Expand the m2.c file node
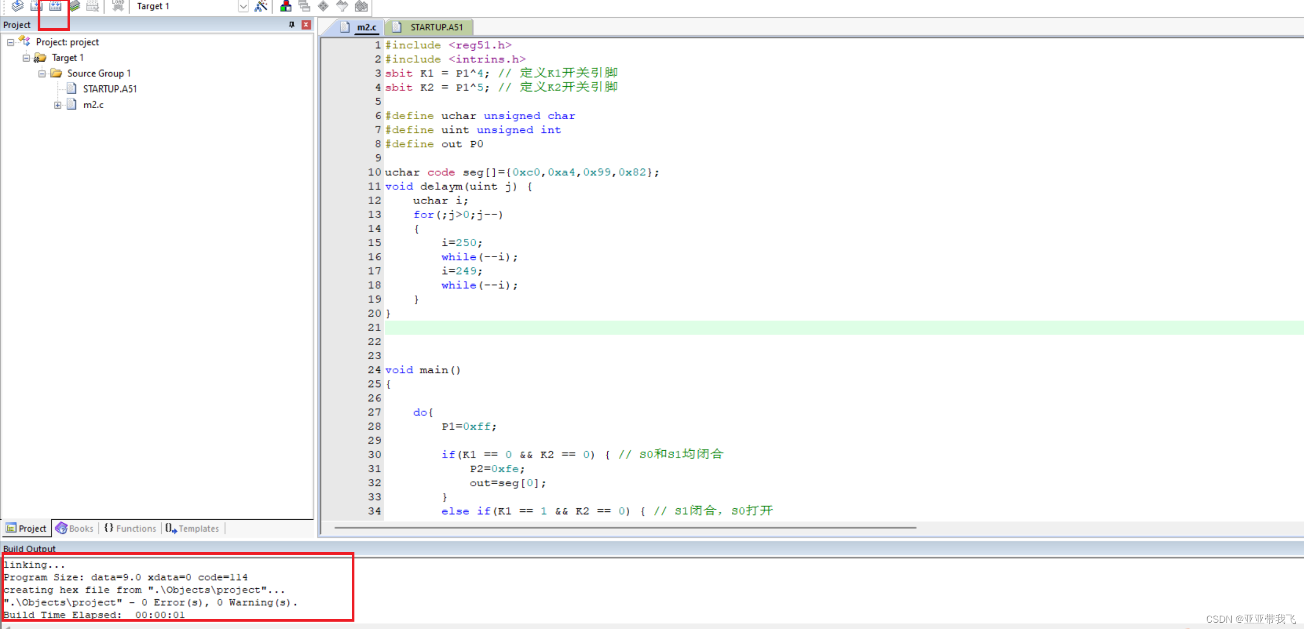Viewport: 1304px width, 629px height. click(x=58, y=105)
